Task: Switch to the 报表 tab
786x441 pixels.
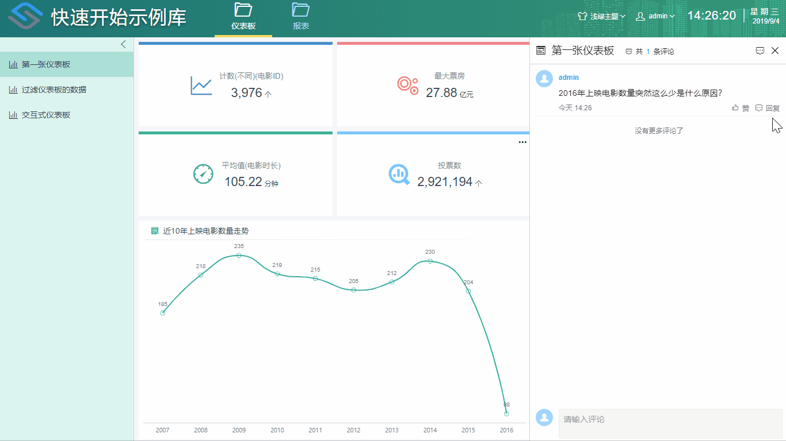Action: (300, 17)
